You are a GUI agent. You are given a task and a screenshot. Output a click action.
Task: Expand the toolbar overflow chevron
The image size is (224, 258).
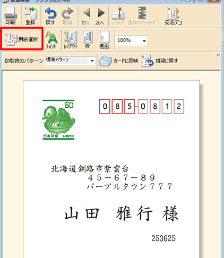218,55
